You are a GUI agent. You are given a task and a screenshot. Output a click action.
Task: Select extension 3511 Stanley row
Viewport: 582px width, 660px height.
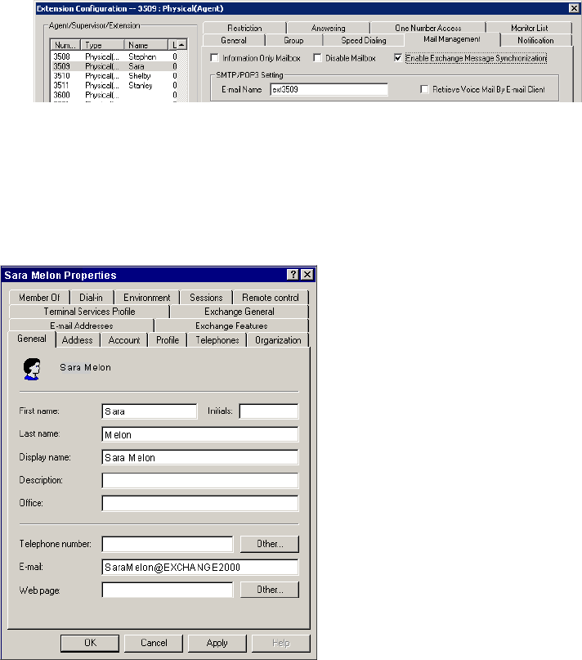(116, 85)
